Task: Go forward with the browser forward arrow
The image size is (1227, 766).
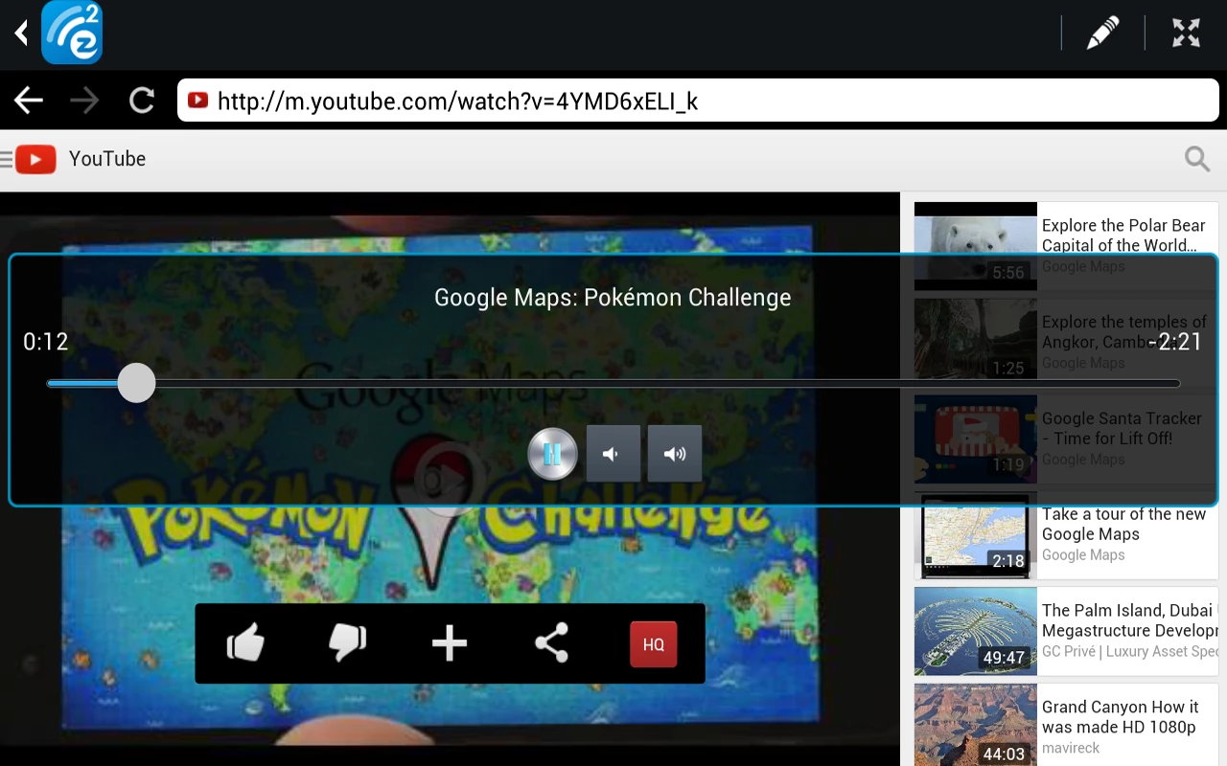Action: click(84, 101)
